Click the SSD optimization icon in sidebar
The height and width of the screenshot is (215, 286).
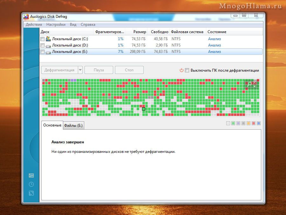pyautogui.click(x=31, y=193)
